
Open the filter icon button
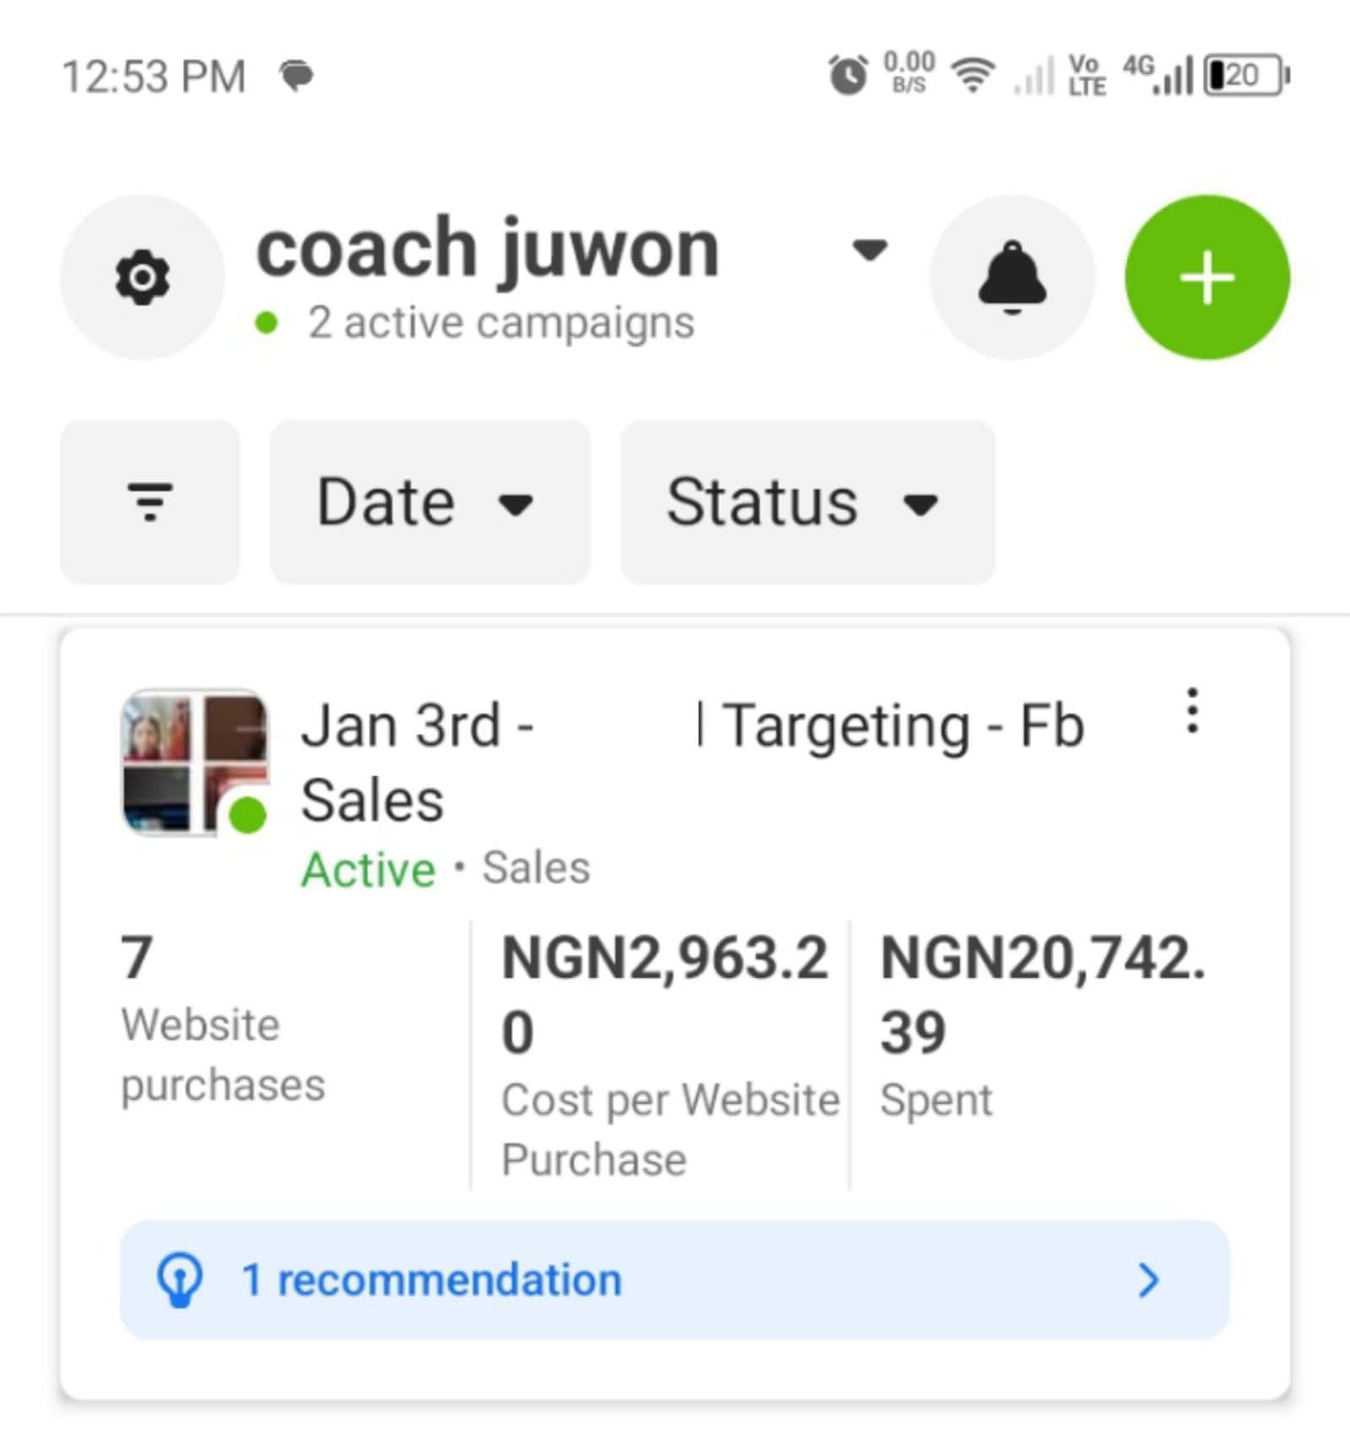[149, 502]
